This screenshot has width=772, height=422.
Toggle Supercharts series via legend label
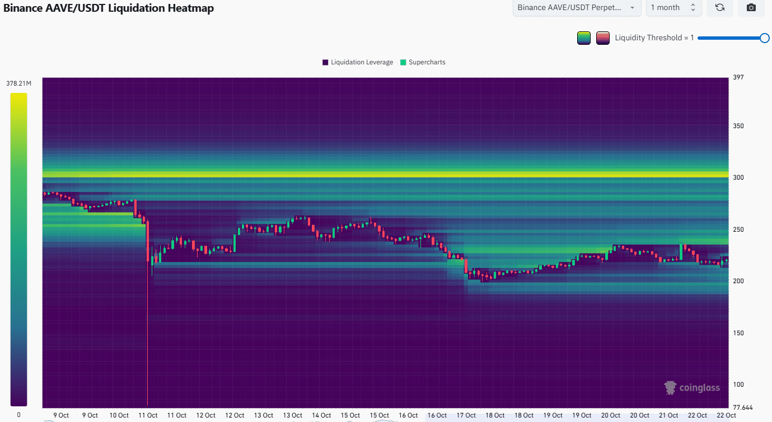[427, 62]
